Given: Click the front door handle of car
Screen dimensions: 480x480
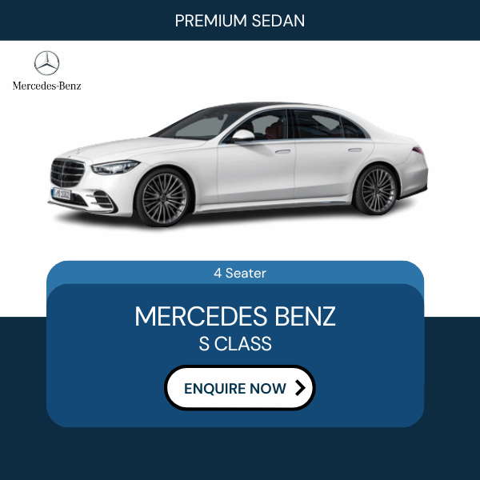Looking at the screenshot, I should 282,151.
